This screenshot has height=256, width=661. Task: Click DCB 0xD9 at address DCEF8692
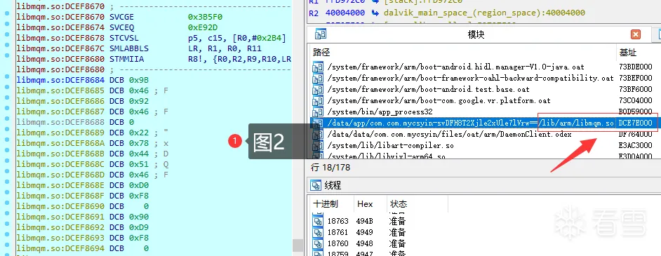click(x=128, y=227)
